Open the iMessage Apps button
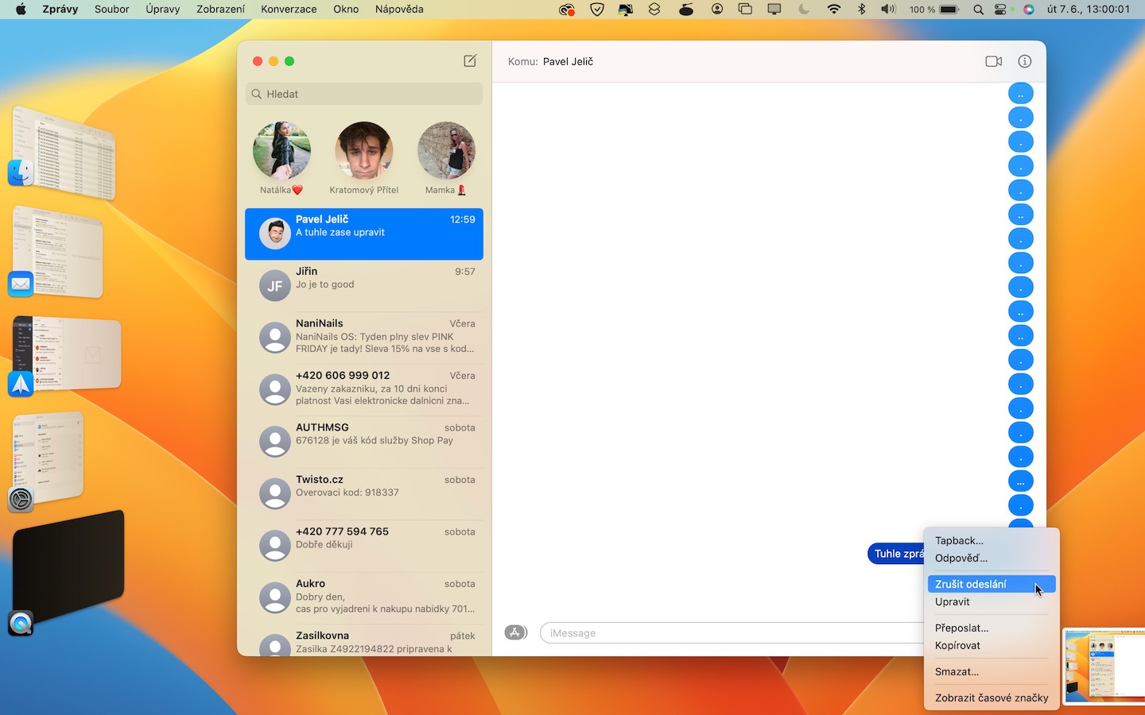 516,632
